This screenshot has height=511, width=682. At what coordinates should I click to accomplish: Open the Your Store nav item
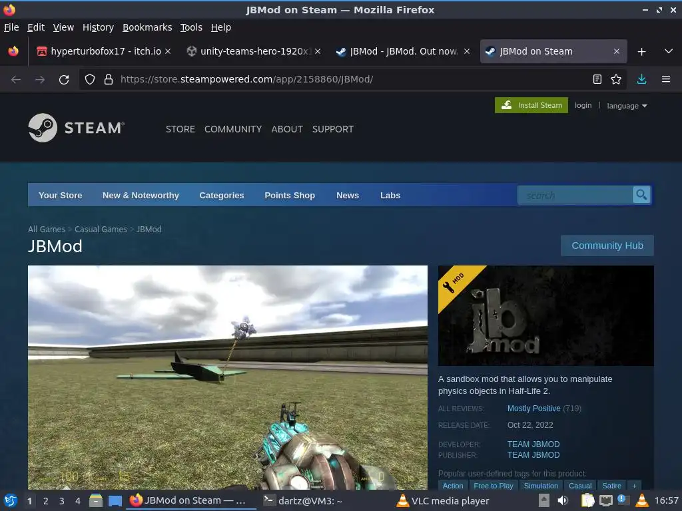pyautogui.click(x=60, y=195)
